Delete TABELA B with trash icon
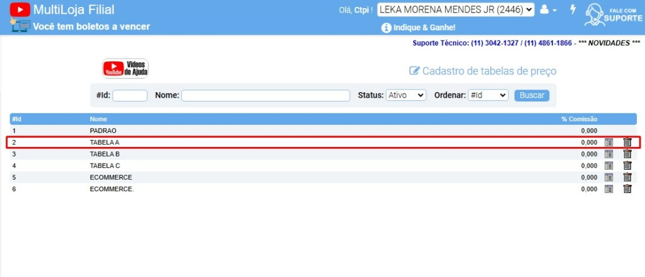 coord(627,153)
